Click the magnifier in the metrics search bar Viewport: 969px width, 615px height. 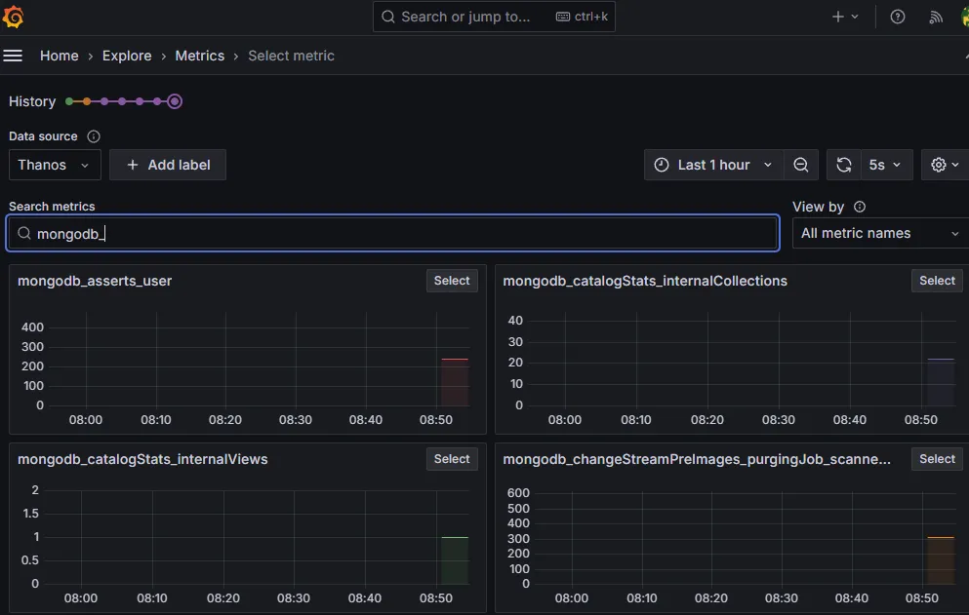(23, 233)
